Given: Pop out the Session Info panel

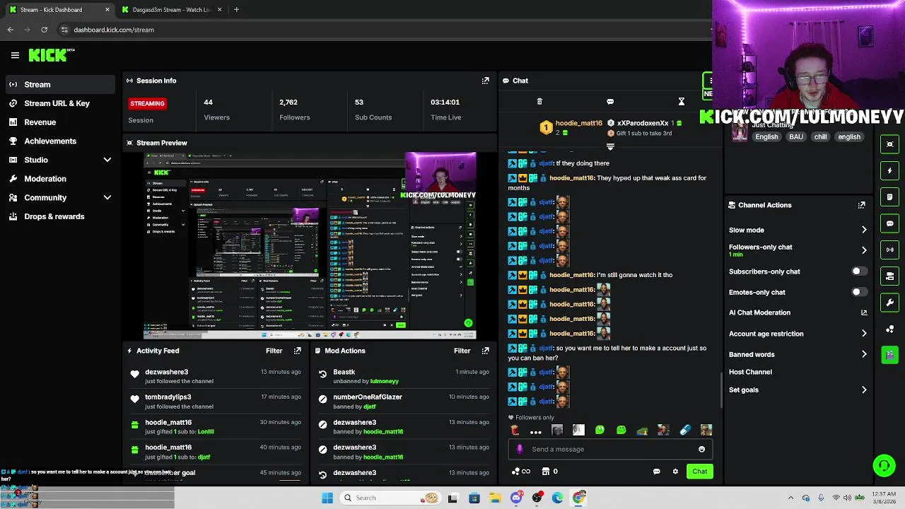Looking at the screenshot, I should [485, 81].
